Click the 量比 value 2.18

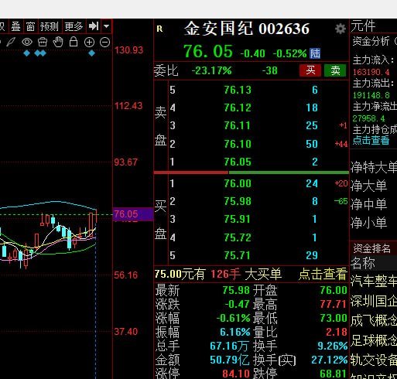(x=337, y=332)
